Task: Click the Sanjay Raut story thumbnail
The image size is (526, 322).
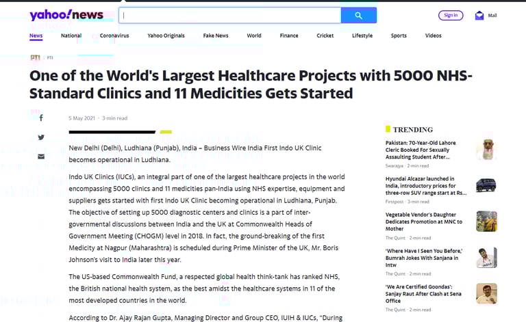Action: tap(486, 293)
